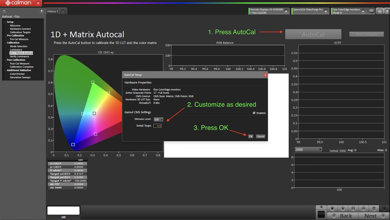The width and height of the screenshot is (390, 220).
Task: Open the Calibration Complete step
Action: pyautogui.click(x=22, y=67)
